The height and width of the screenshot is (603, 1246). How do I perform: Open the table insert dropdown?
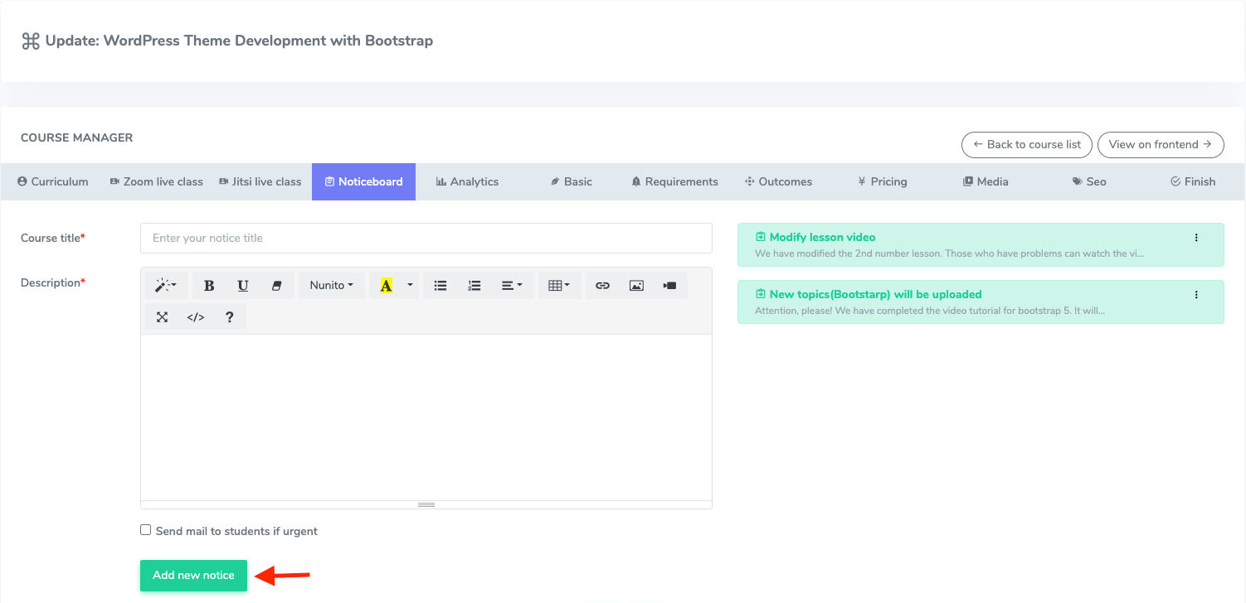(x=559, y=286)
